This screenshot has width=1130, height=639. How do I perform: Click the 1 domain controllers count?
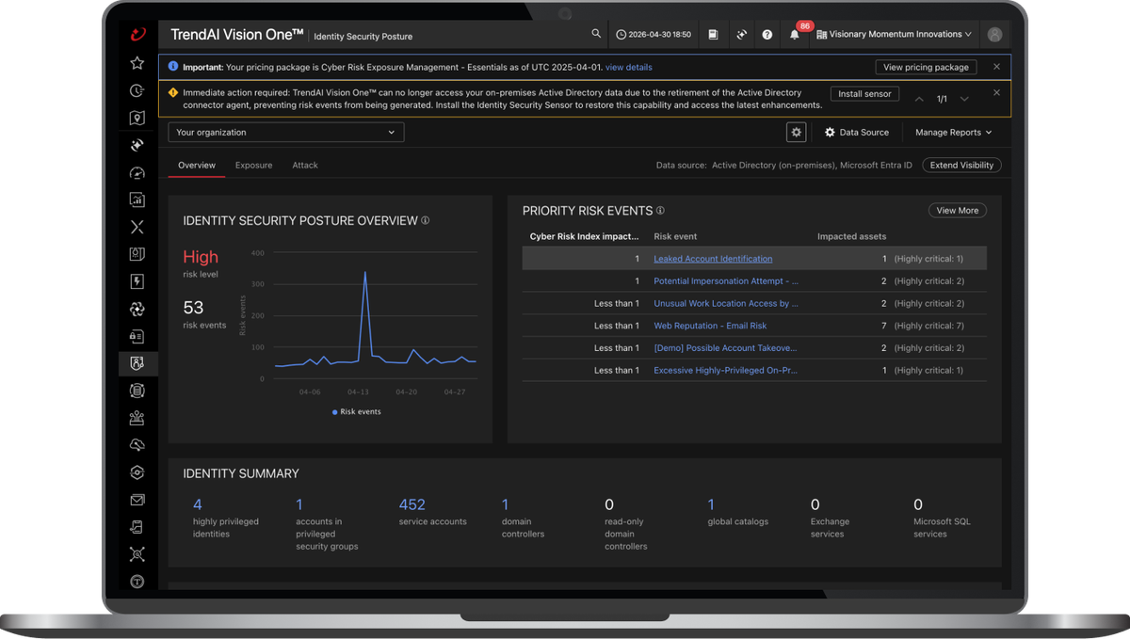[506, 504]
